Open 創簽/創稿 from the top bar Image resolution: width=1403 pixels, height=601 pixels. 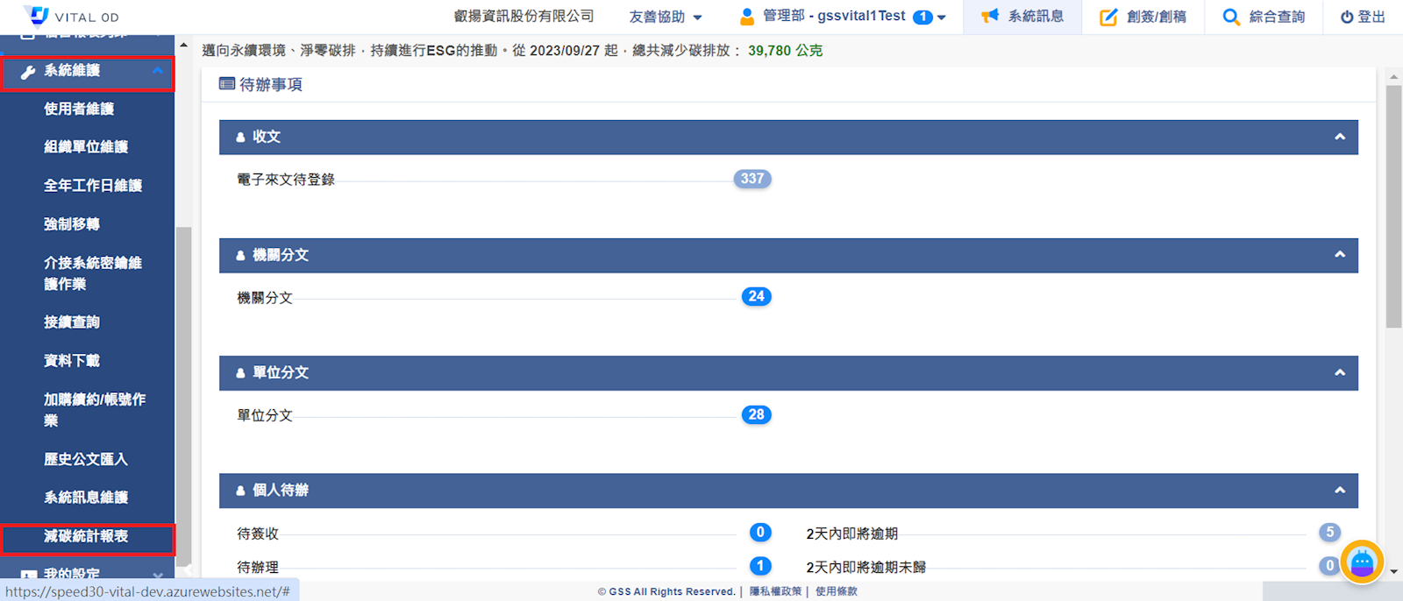pyautogui.click(x=1144, y=17)
